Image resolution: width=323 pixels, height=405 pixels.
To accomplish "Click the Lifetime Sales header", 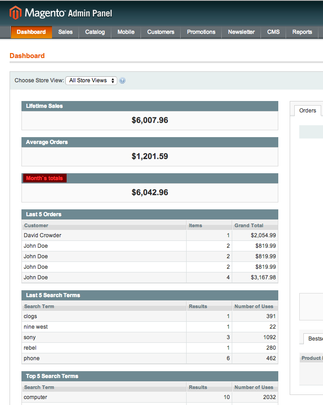I will coord(150,106).
